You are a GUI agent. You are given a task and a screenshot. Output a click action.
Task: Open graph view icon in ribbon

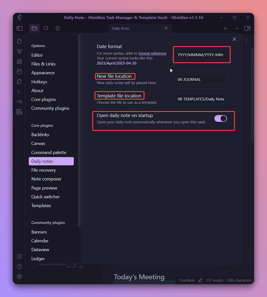pos(19,51)
